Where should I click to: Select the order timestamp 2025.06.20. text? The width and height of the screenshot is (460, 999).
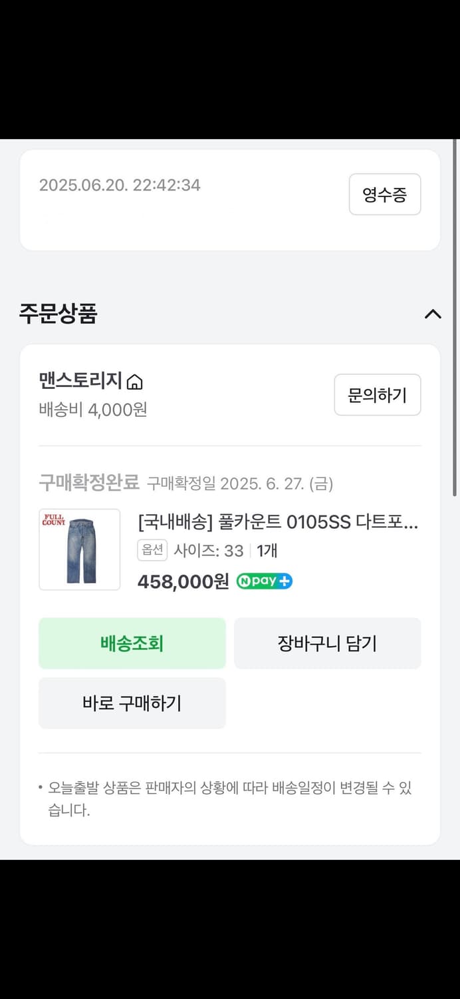120,185
